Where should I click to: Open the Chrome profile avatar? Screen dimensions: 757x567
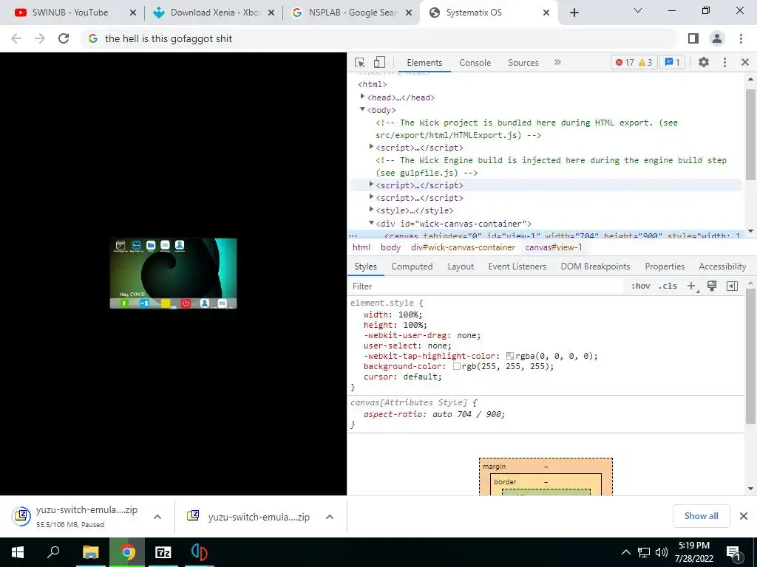tap(717, 38)
